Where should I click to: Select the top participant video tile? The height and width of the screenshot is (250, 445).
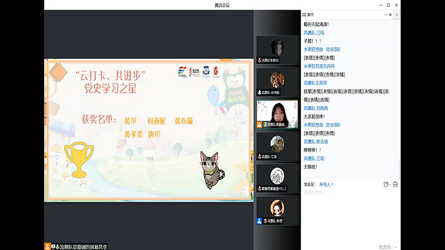point(277,50)
